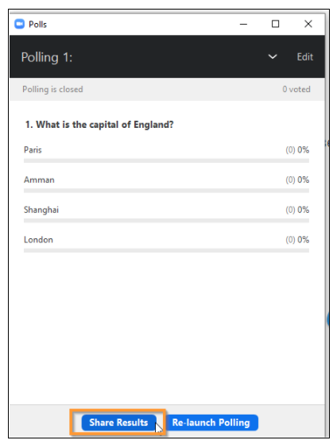This screenshot has height=444, width=333.
Task: Select the Amman answer option
Action: click(39, 180)
